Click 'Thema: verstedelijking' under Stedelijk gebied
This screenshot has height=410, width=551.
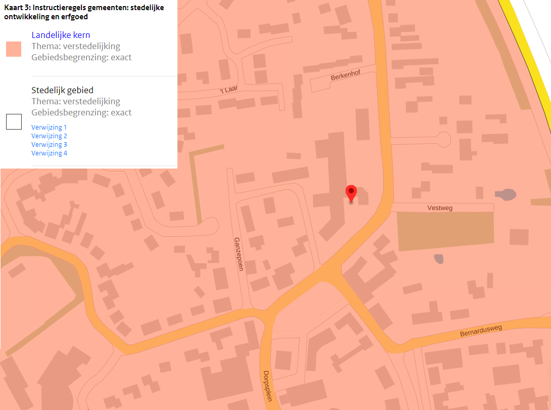76,101
